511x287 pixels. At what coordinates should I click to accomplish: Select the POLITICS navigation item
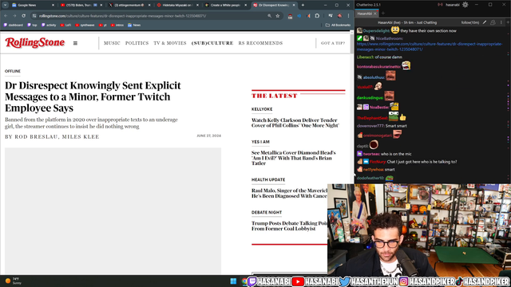coord(137,43)
